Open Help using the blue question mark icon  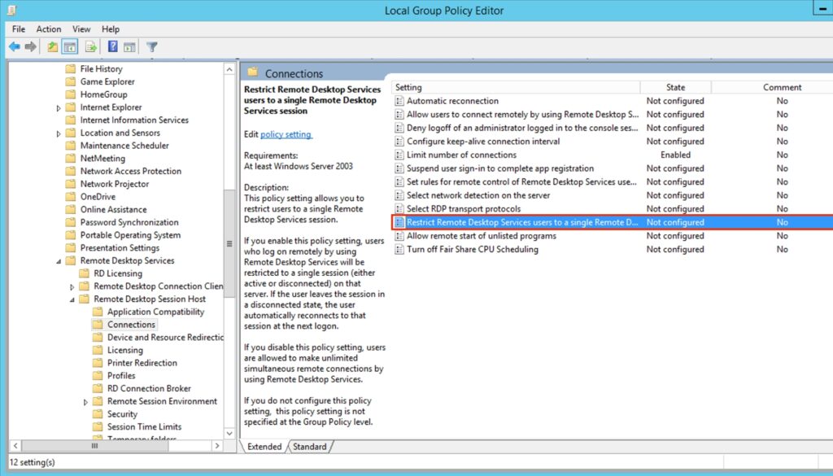click(x=112, y=46)
